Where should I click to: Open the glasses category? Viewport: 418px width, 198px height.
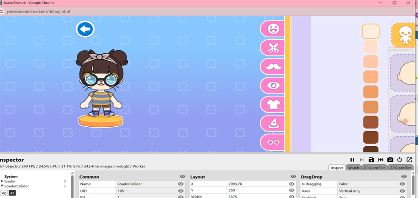tap(272, 142)
